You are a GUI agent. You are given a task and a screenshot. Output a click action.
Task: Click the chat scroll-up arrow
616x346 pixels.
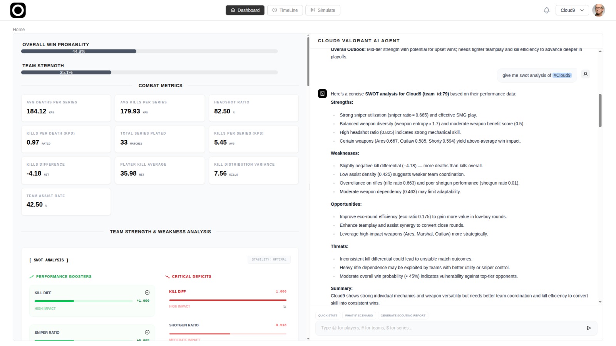[600, 51]
